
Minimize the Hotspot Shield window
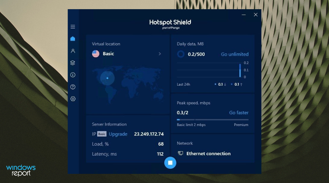tap(243, 15)
